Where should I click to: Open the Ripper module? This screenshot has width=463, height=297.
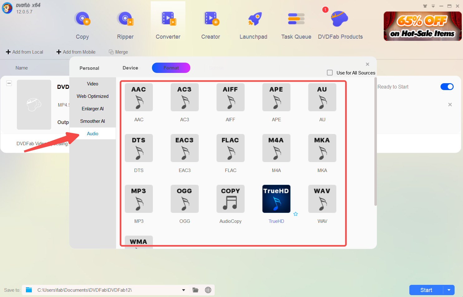click(125, 26)
